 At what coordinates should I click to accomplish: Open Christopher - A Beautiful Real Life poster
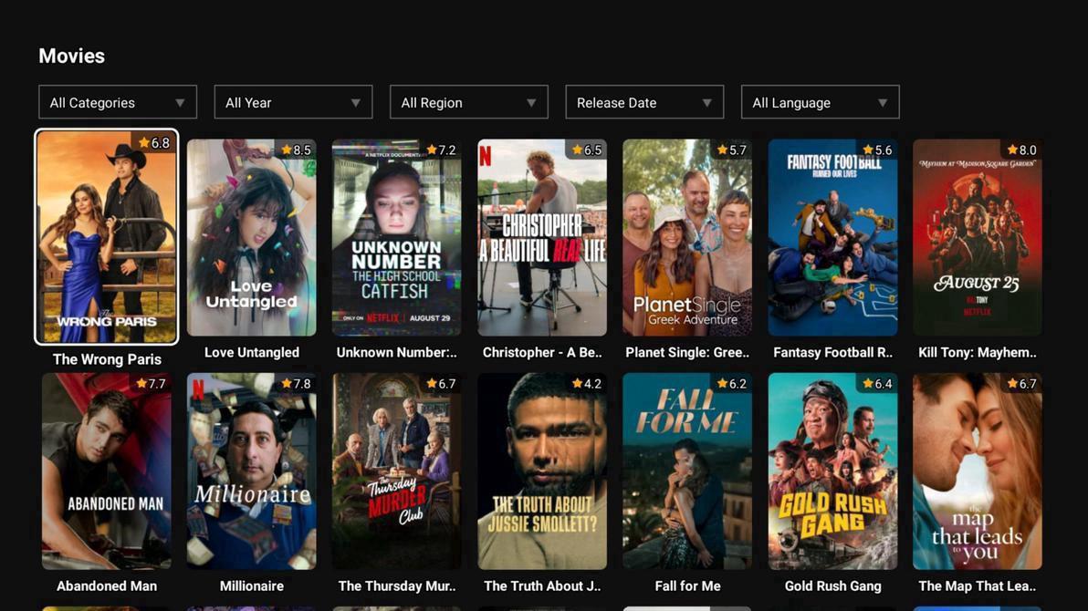542,237
